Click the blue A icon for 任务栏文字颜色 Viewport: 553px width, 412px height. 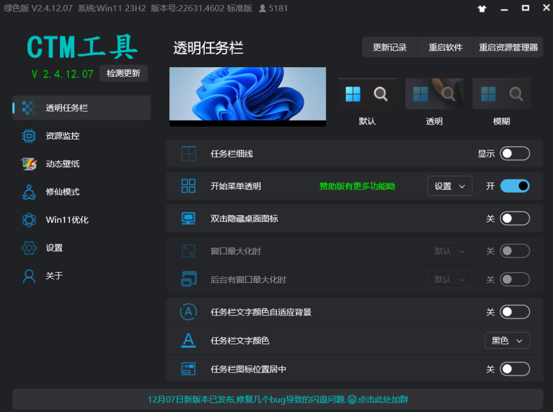pos(189,340)
